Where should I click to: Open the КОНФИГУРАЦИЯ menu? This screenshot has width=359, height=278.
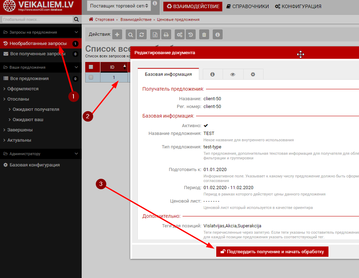click(x=298, y=6)
